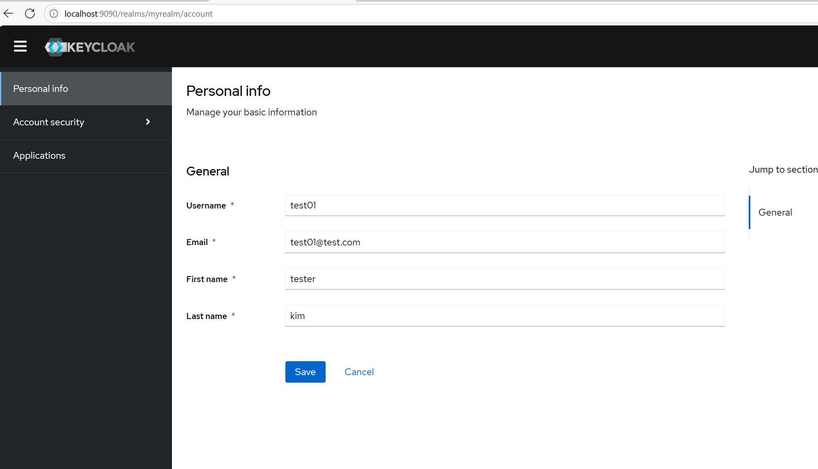
Task: Click the First name input field
Action: click(505, 279)
